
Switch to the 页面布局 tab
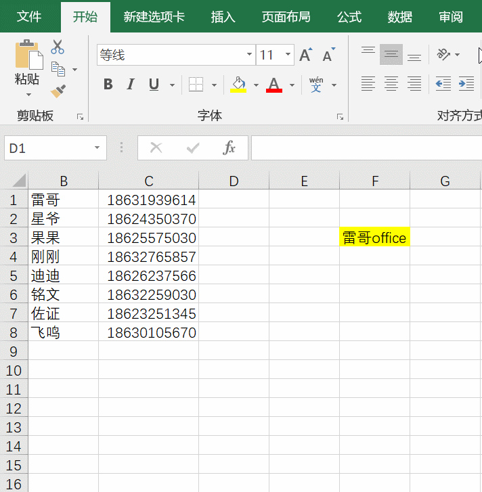pos(286,17)
